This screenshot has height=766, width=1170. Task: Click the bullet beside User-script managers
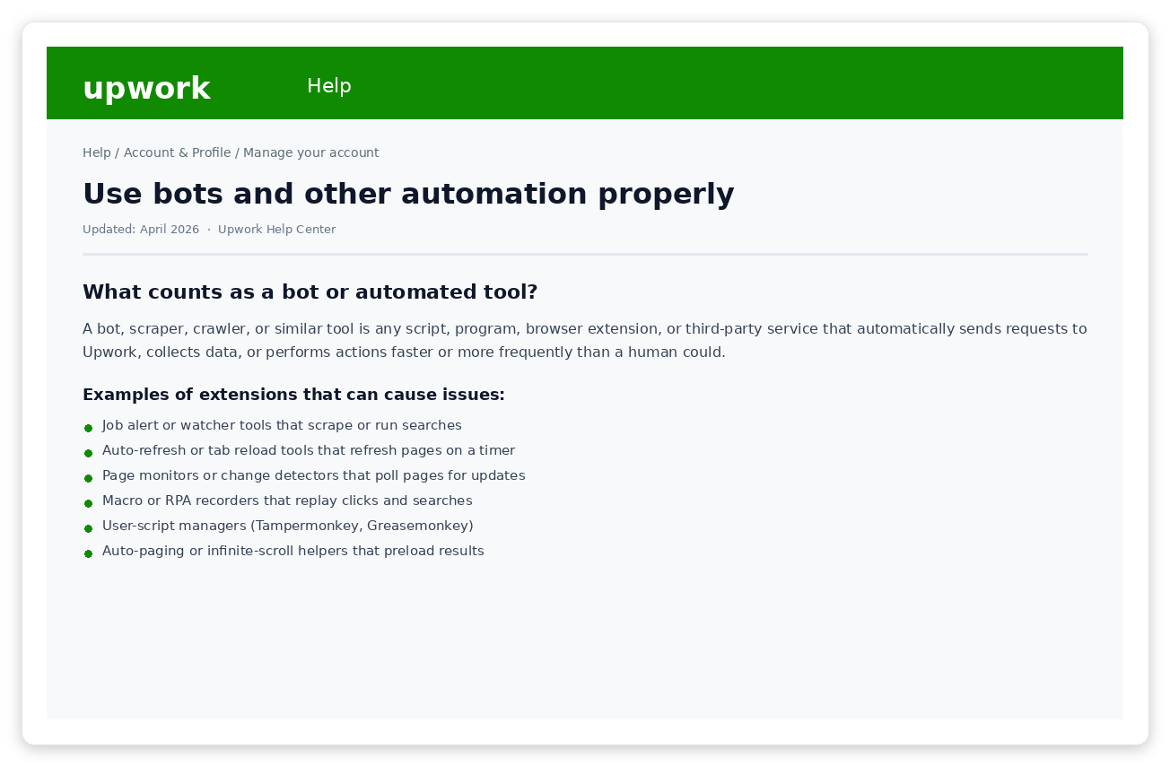coord(88,528)
